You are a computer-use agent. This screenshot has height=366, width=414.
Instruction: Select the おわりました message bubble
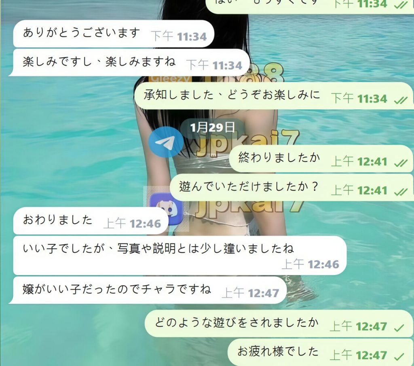[x=91, y=221]
